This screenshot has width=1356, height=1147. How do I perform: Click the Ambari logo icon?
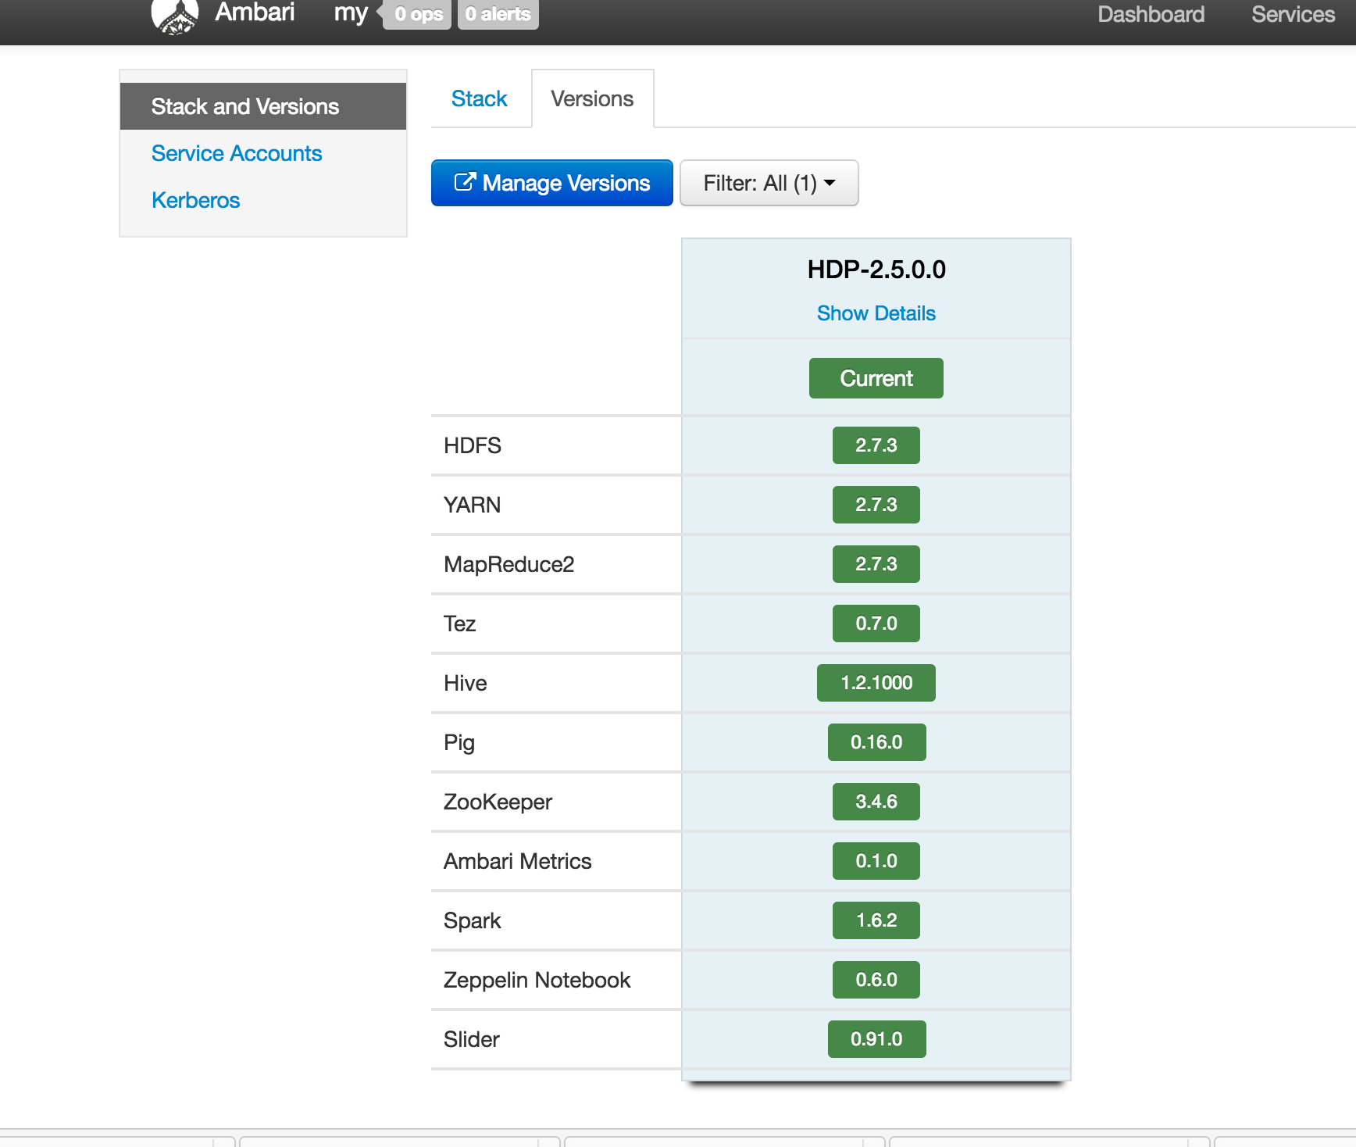pos(174,16)
